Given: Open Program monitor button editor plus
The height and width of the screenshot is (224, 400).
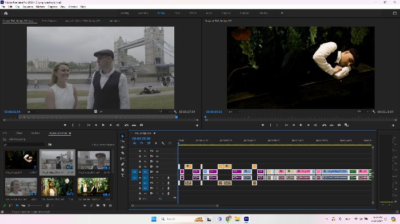Looking at the screenshot, I should (393, 125).
